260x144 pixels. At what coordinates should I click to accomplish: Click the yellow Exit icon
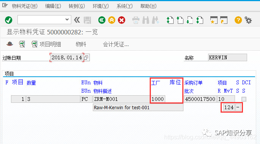(x=112, y=20)
